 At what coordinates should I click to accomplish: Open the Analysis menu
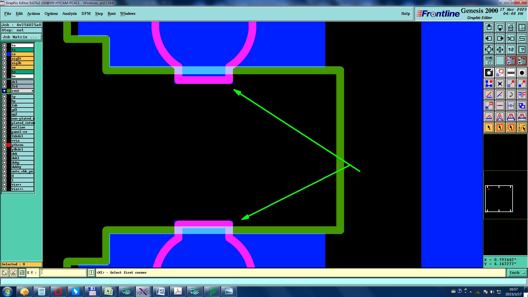[69, 13]
